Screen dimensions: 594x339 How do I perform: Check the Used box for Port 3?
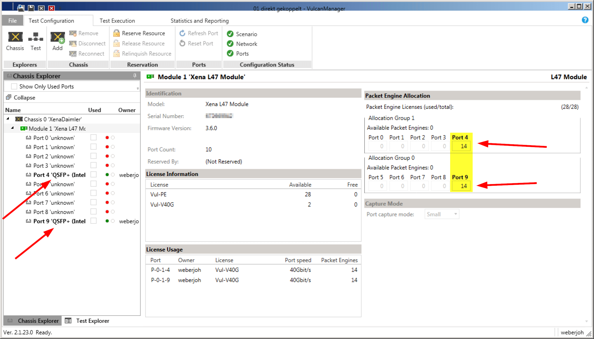(x=93, y=165)
